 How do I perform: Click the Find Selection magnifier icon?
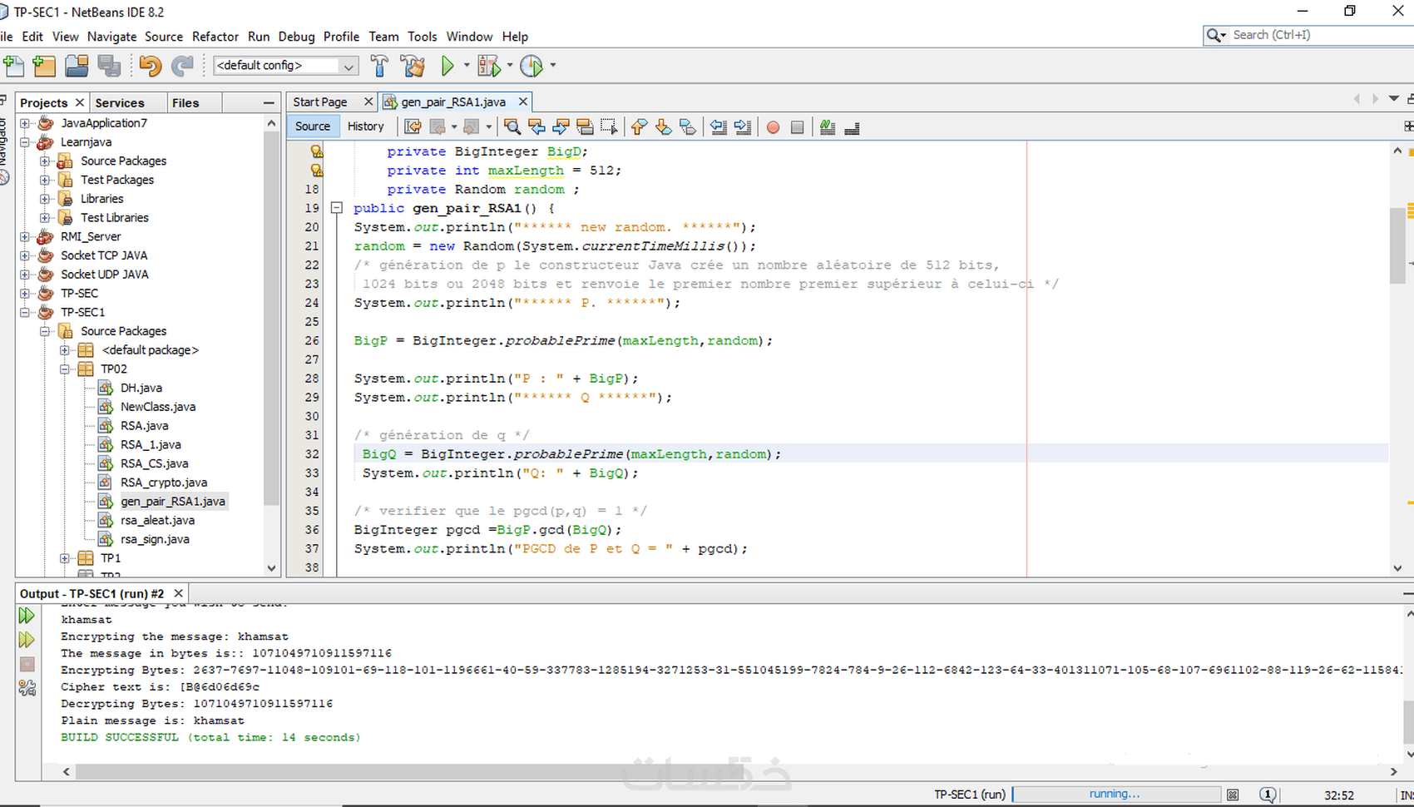tap(512, 126)
